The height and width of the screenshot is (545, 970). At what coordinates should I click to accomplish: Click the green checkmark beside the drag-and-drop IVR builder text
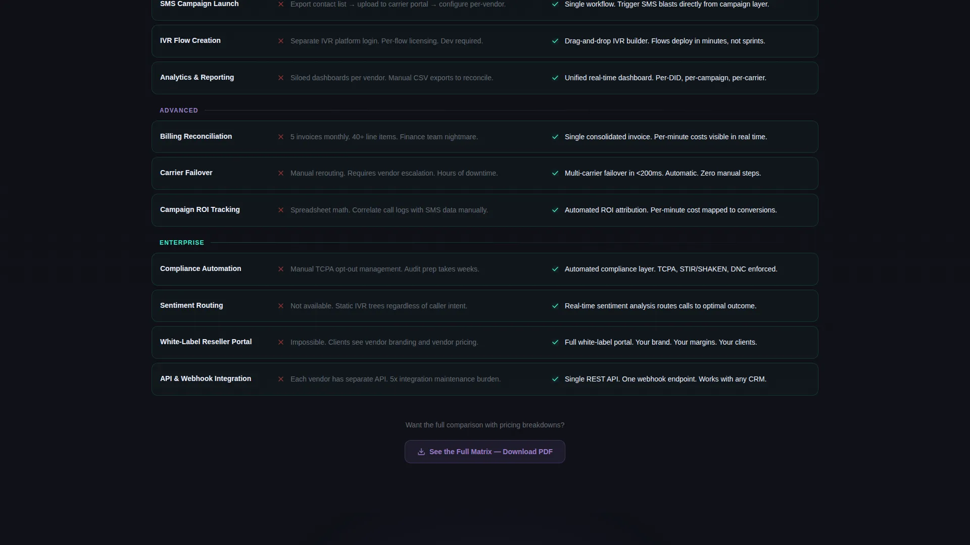click(x=555, y=41)
